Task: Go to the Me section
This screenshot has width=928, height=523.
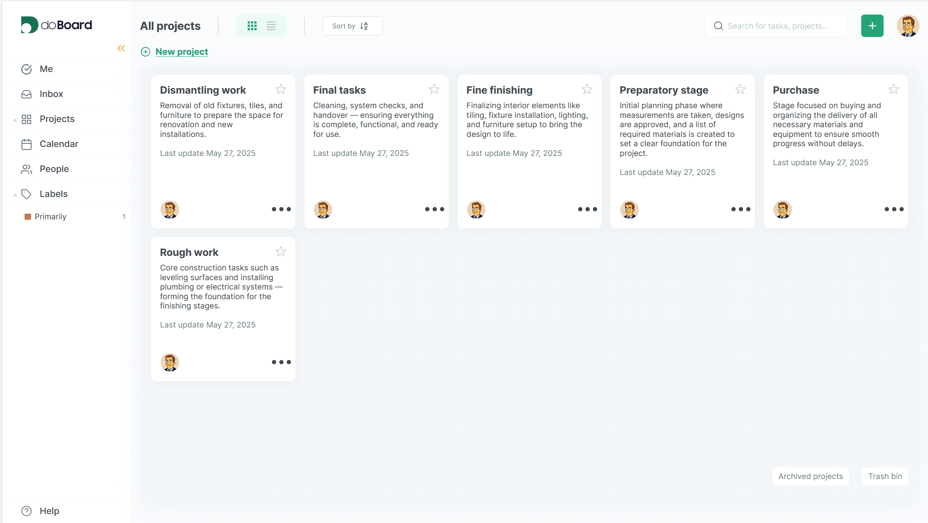Action: 46,69
